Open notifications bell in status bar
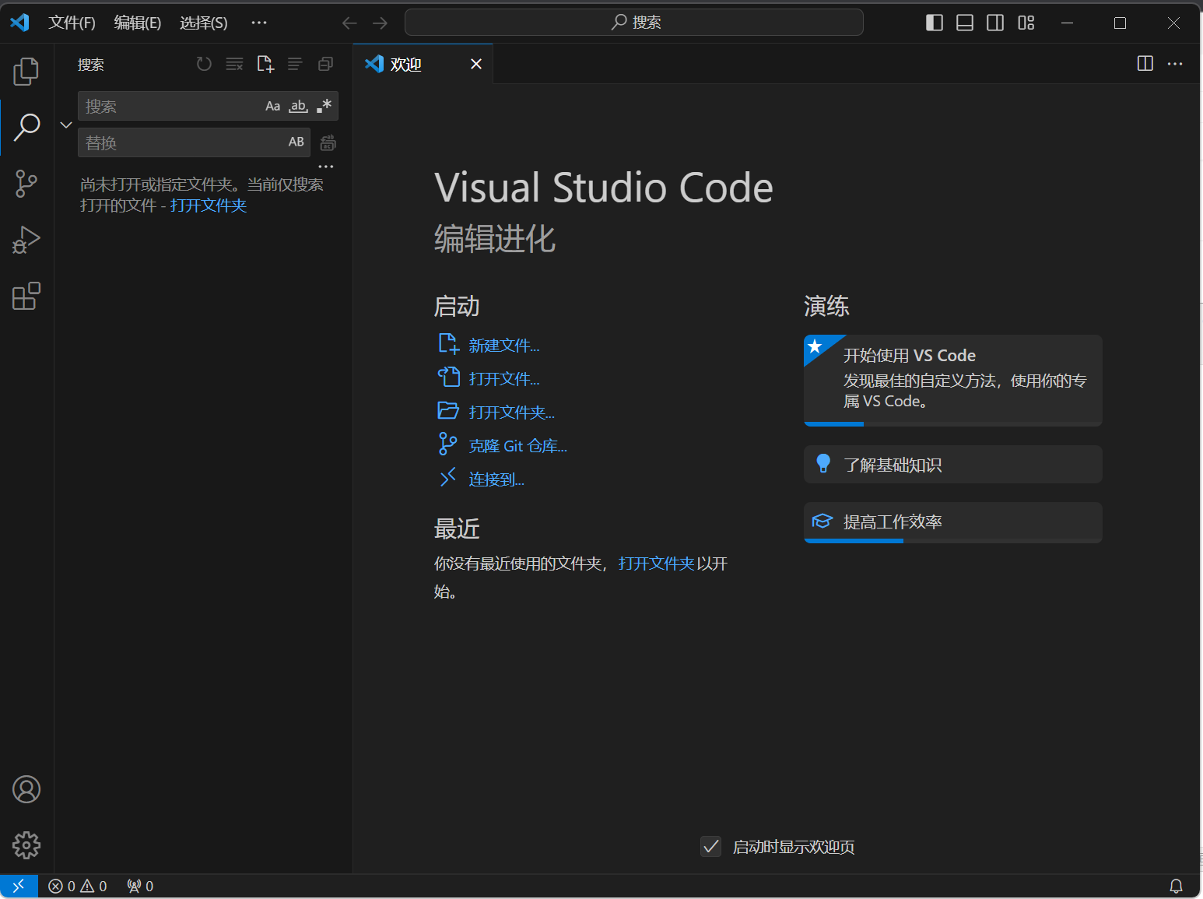 [1176, 886]
